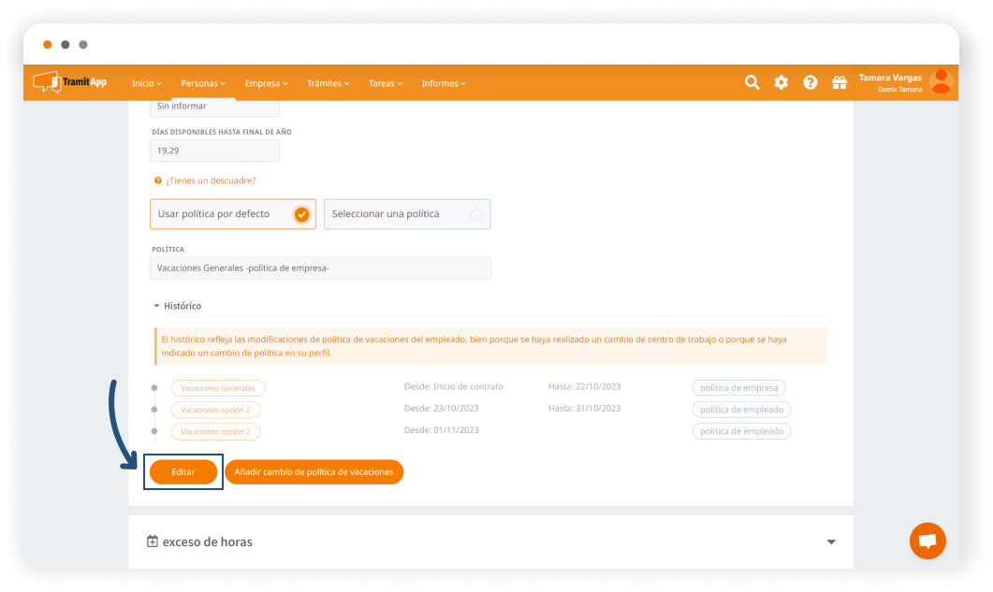993x592 pixels.
Task: Open the Informes dropdown menu
Action: pyautogui.click(x=443, y=83)
